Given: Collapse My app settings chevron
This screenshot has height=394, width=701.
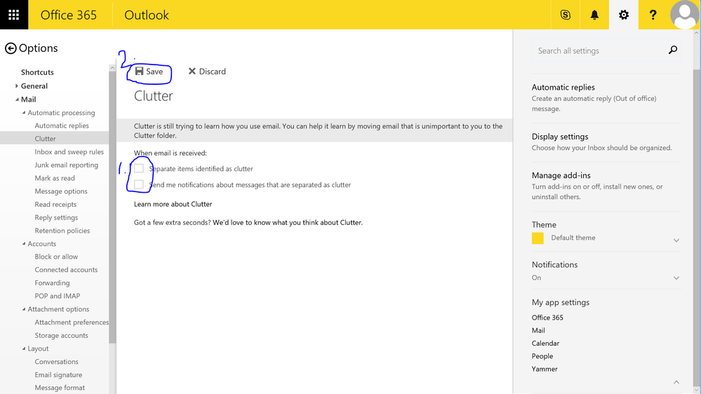Looking at the screenshot, I should [676, 382].
